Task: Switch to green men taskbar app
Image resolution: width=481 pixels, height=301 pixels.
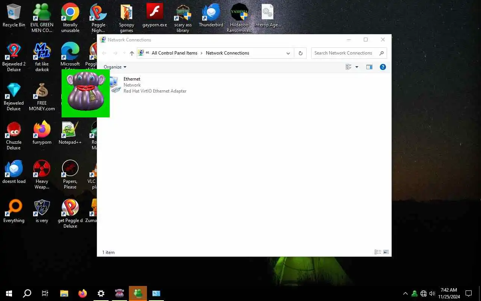Action: coord(138,293)
